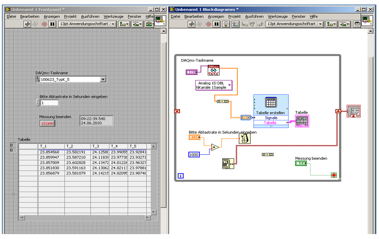The image size is (379, 239).
Task: Click the Run arrow in Frontpanel toolbar
Action: click(27, 24)
